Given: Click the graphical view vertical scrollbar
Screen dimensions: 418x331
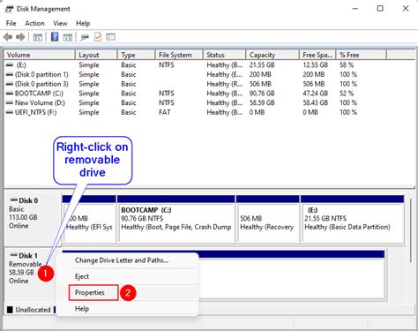Looking at the screenshot, I should [411, 231].
